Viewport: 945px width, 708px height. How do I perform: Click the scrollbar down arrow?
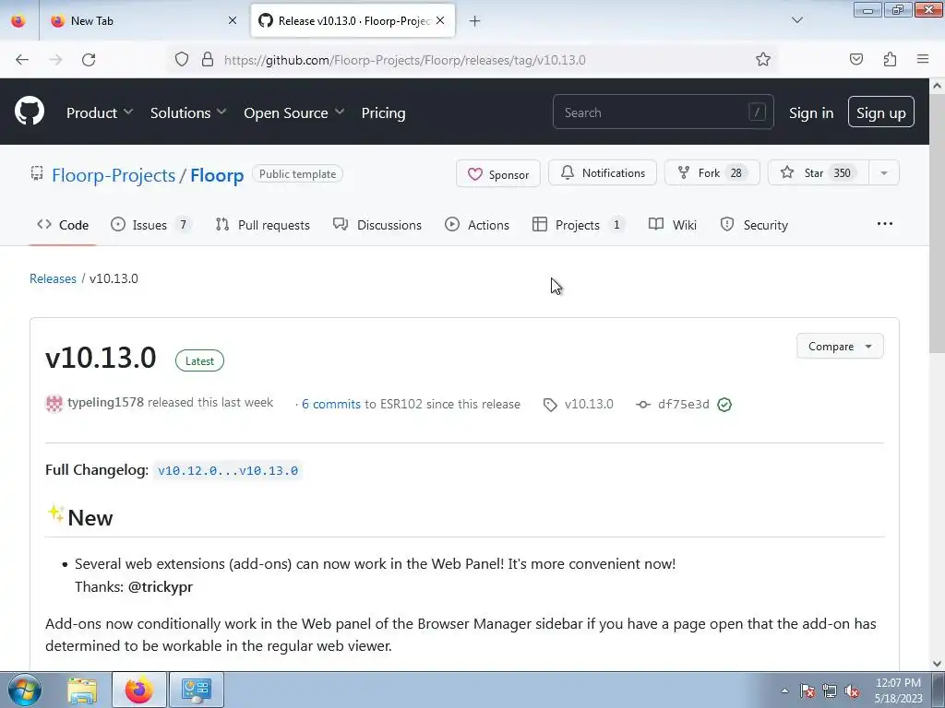pyautogui.click(x=937, y=664)
